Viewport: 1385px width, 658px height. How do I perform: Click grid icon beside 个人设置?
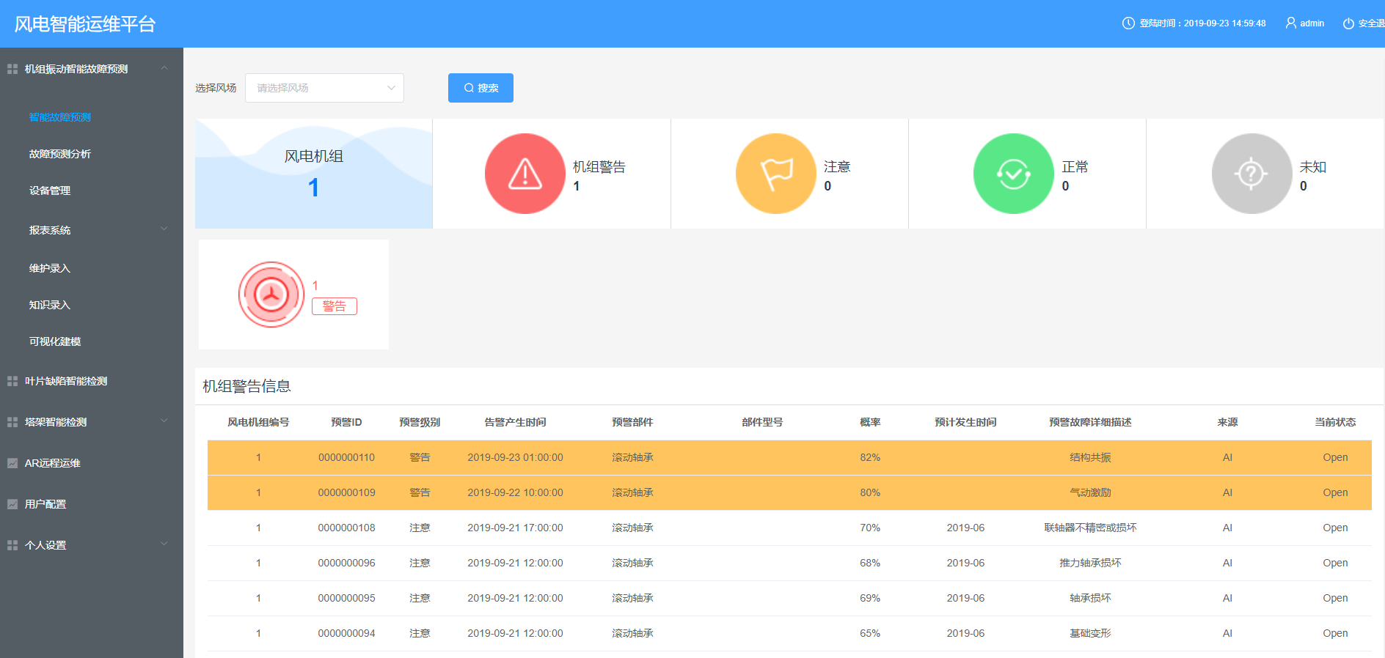click(x=12, y=545)
